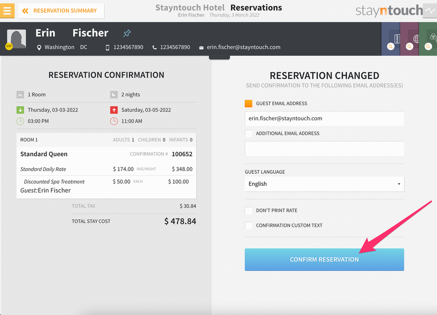The height and width of the screenshot is (315, 437).
Task: Open the Guest Language dropdown
Action: pos(324,184)
